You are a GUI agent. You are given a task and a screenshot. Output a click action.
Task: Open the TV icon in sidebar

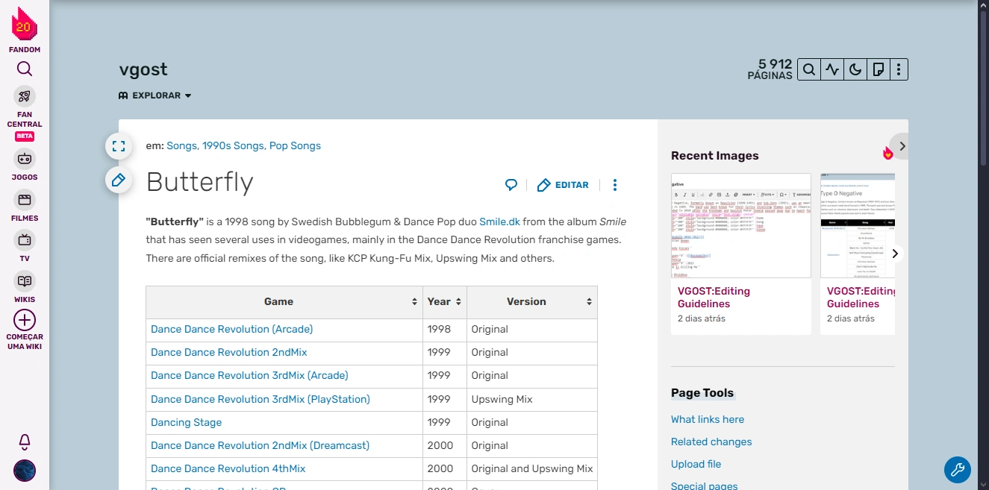pyautogui.click(x=25, y=240)
